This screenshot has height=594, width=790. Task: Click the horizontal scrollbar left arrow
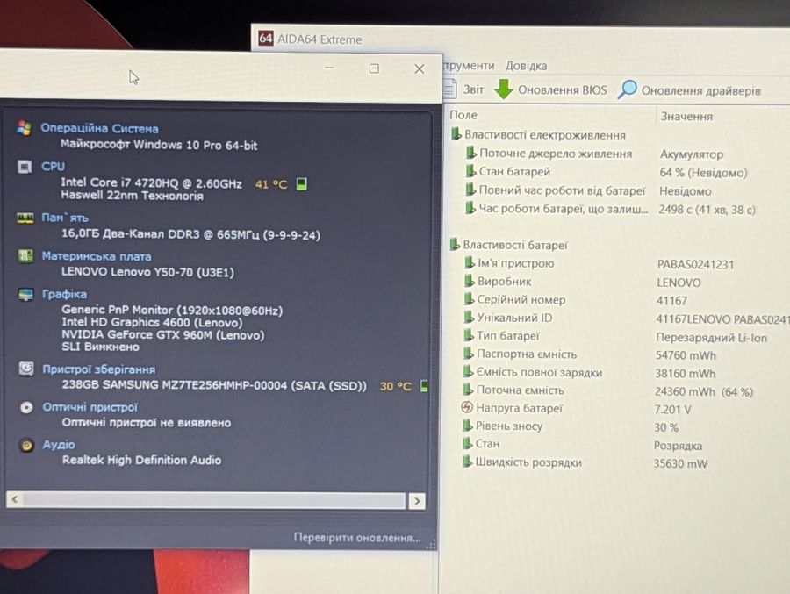pos(15,500)
